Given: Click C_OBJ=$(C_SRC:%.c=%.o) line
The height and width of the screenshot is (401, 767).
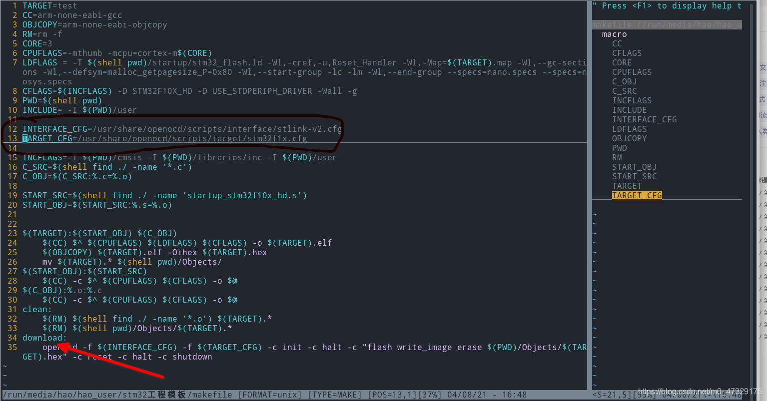Looking at the screenshot, I should point(77,176).
